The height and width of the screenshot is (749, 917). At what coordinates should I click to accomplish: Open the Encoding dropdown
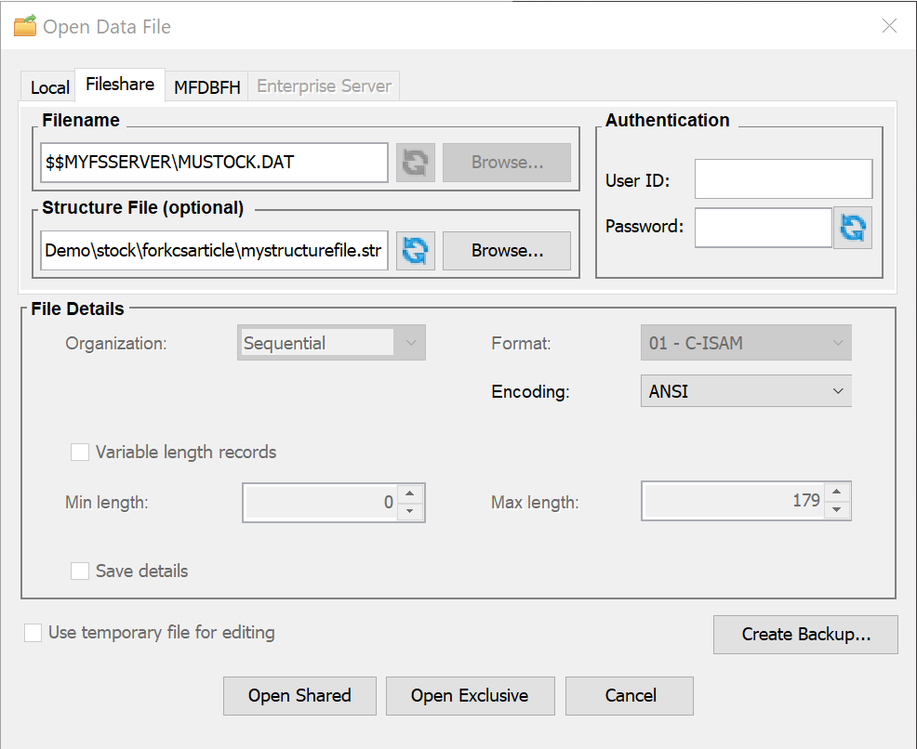point(838,390)
